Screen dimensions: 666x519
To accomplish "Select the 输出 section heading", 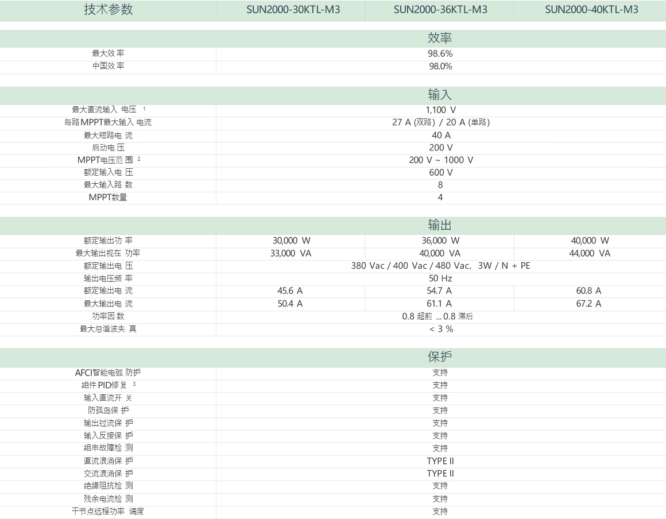I will [x=440, y=225].
